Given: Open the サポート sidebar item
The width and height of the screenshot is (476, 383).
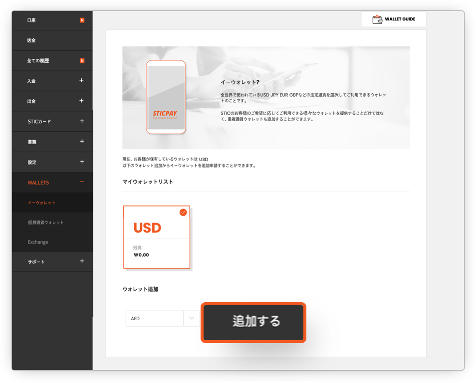Looking at the screenshot, I should click(52, 262).
